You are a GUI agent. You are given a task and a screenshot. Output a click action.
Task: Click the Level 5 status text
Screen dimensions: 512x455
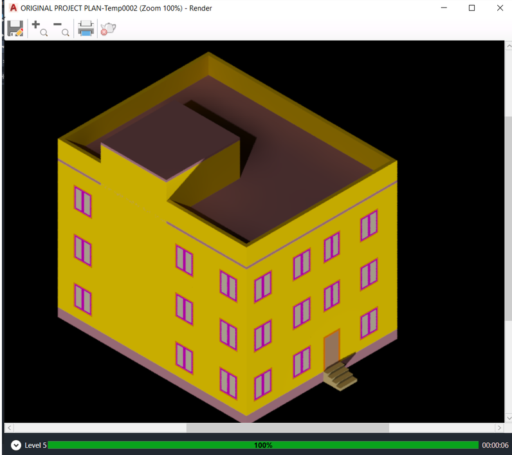35,445
